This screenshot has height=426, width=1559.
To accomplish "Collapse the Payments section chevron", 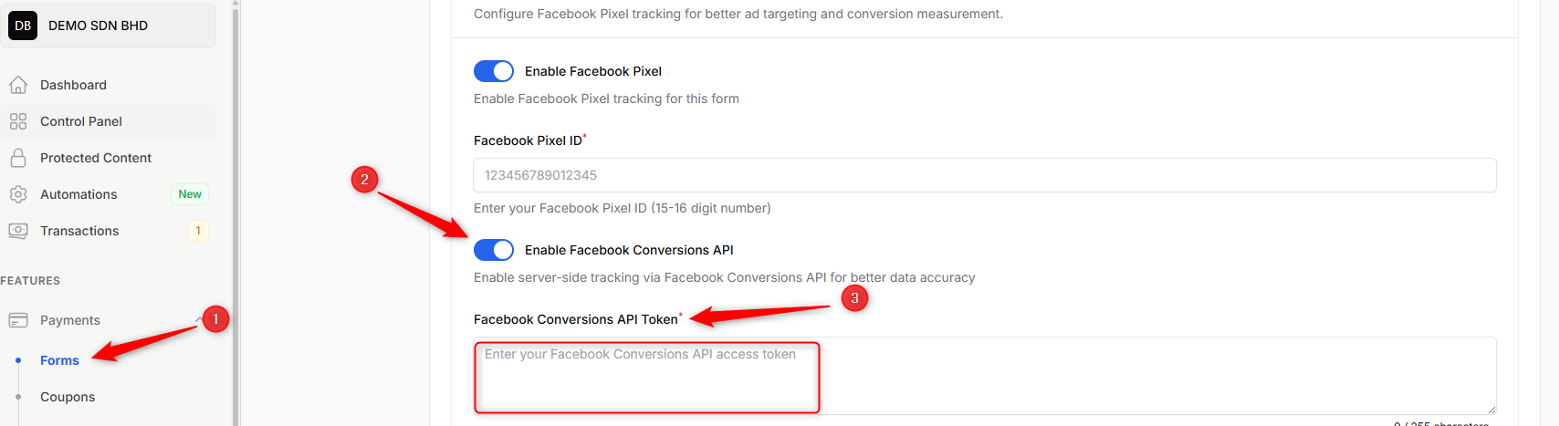I will click(199, 319).
